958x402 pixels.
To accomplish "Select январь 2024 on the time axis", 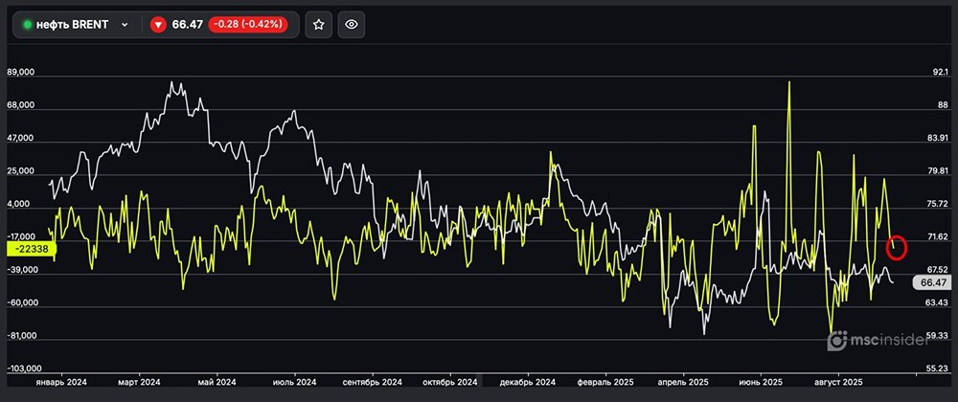I will [62, 381].
